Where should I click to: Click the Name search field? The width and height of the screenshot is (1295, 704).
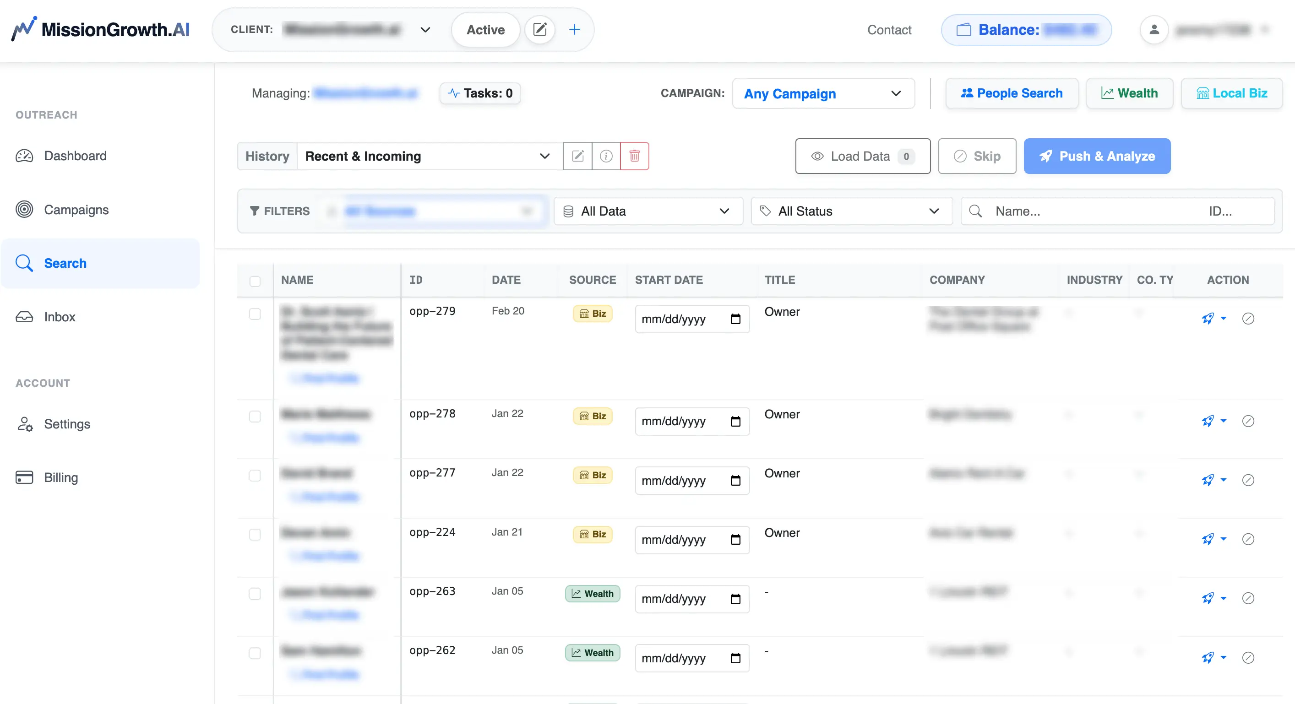pyautogui.click(x=1056, y=211)
